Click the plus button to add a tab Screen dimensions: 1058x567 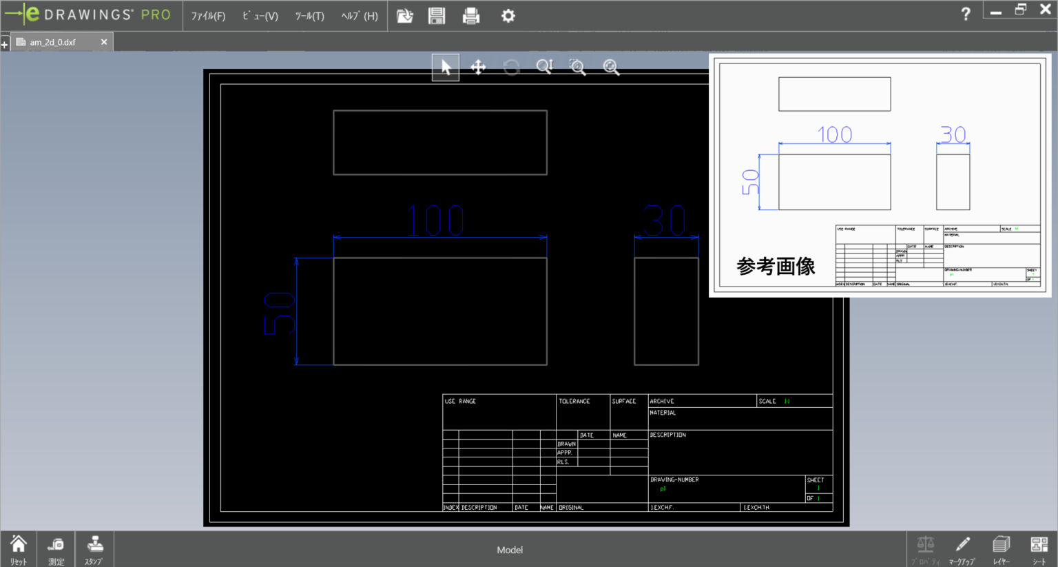(x=5, y=43)
